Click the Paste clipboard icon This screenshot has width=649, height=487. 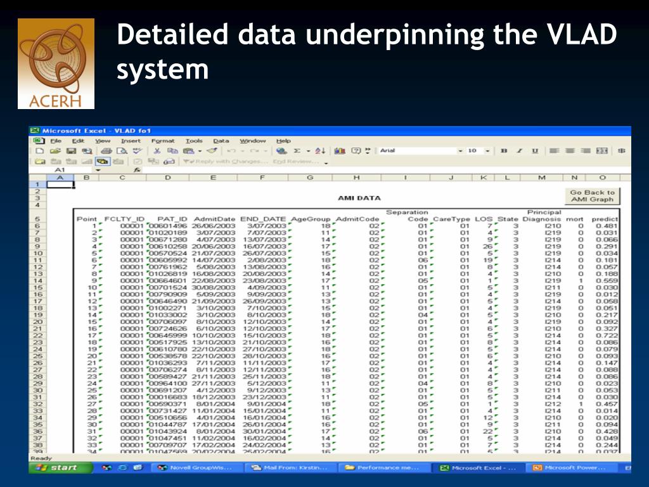tap(188, 151)
